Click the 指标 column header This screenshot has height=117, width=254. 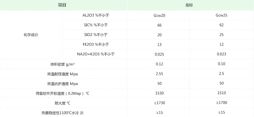coord(190,5)
